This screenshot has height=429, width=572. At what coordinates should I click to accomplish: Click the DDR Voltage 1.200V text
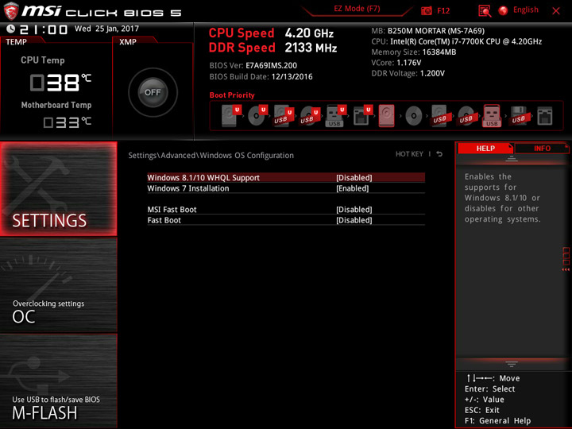(x=408, y=73)
